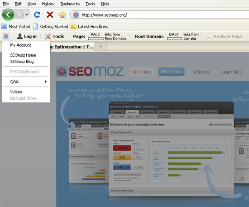Open the Bookmarks menu
This screenshot has width=249, height=207.
pyautogui.click(x=70, y=4)
